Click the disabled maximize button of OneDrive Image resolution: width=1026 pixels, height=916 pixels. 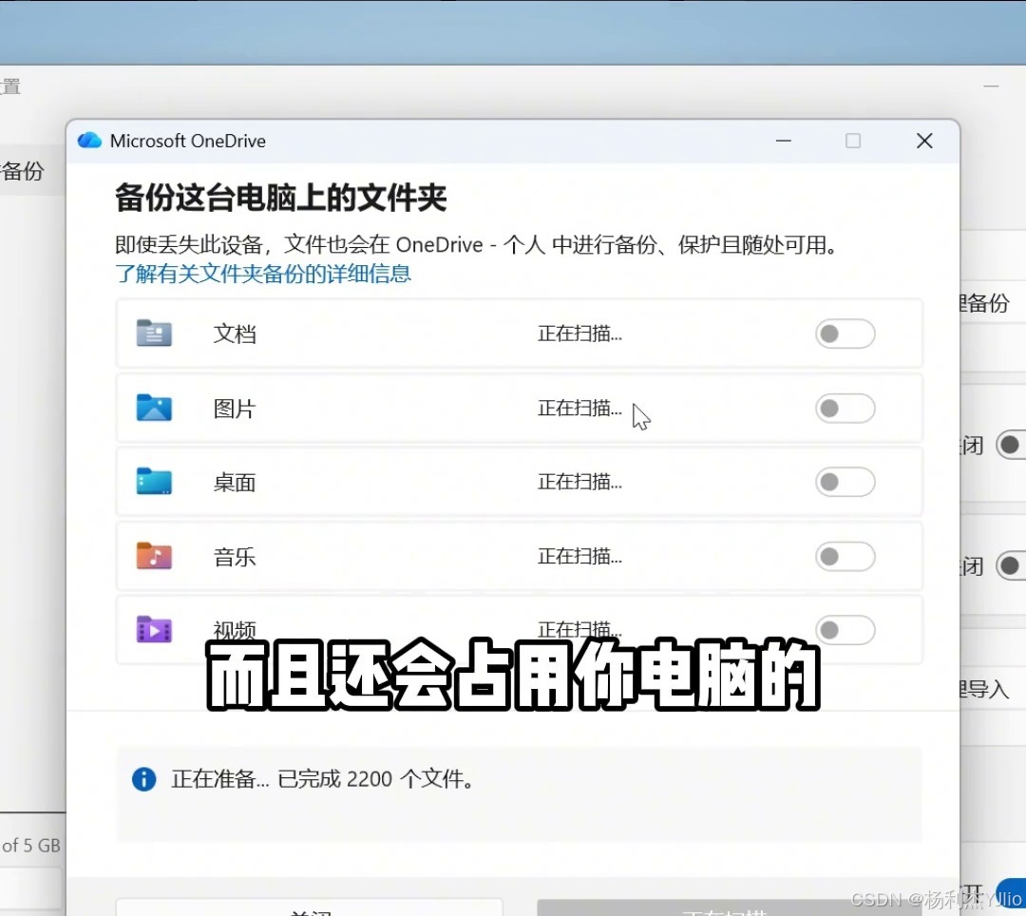(x=852, y=141)
